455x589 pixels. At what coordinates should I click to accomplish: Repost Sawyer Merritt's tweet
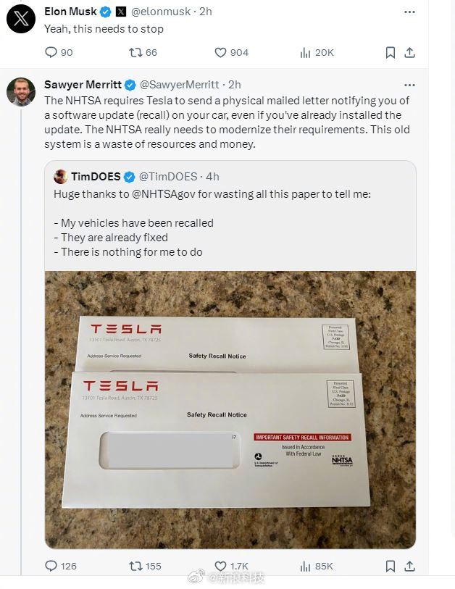135,566
